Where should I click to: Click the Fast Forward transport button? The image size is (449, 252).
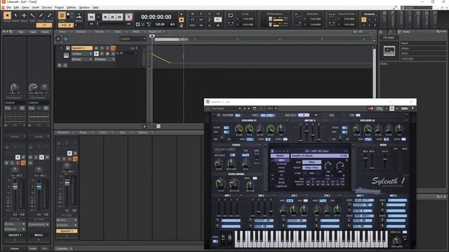click(x=119, y=17)
